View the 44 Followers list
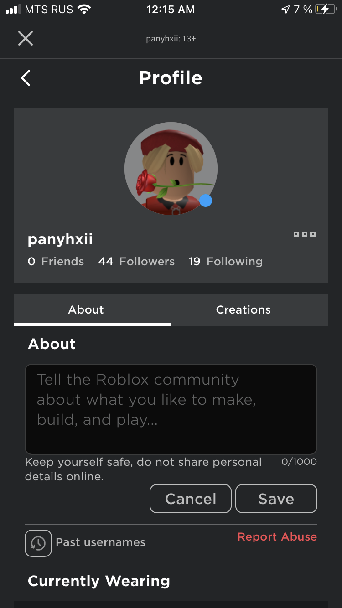Image resolution: width=342 pixels, height=608 pixels. [136, 262]
